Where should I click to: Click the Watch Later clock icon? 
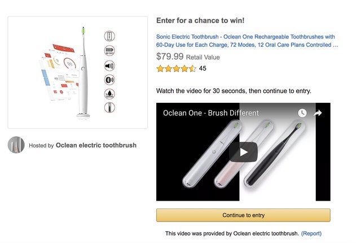click(x=302, y=113)
